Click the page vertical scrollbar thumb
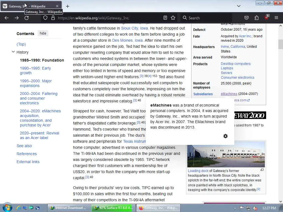This screenshot has width=283, height=212. click(x=281, y=44)
